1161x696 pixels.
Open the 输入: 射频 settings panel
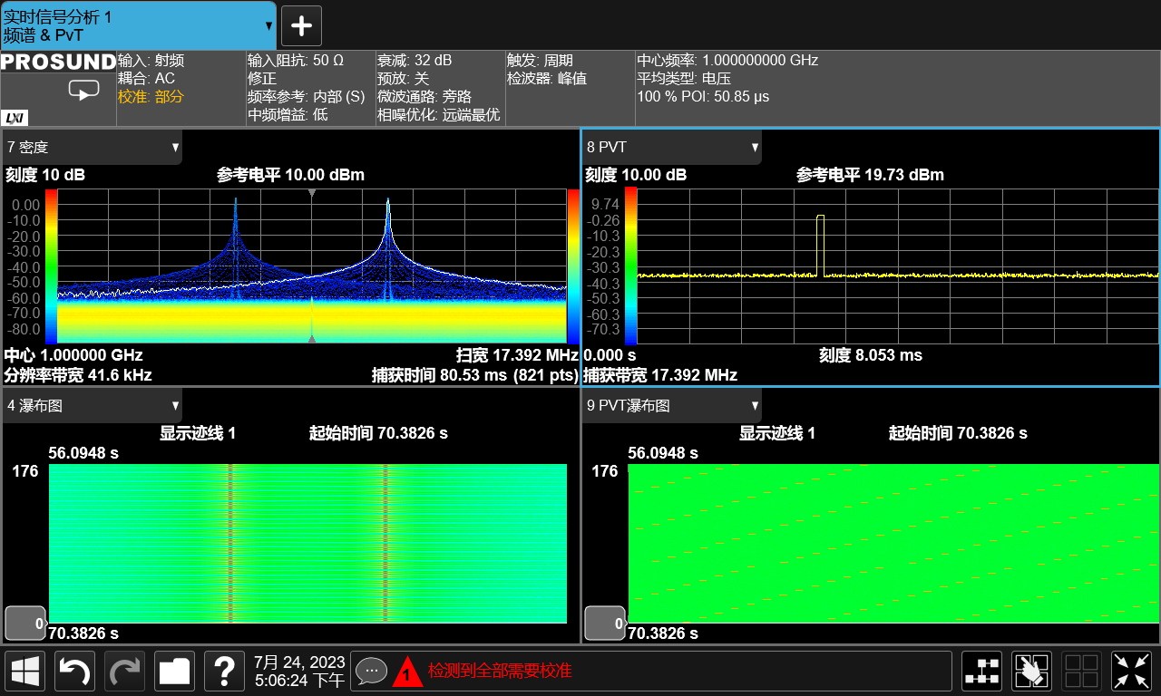(180, 88)
